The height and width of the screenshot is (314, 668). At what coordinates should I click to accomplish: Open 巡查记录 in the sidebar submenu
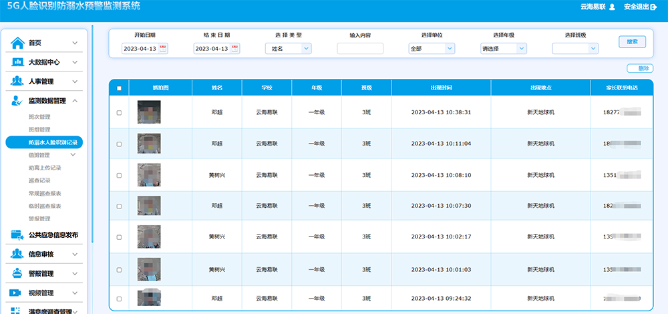pos(39,180)
